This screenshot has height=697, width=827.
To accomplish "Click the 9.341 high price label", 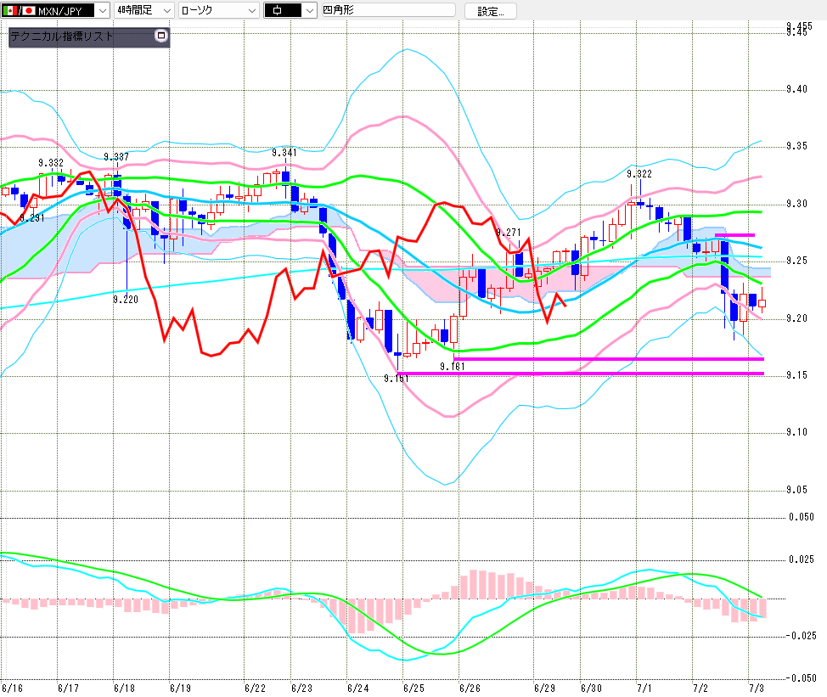I will click(284, 153).
